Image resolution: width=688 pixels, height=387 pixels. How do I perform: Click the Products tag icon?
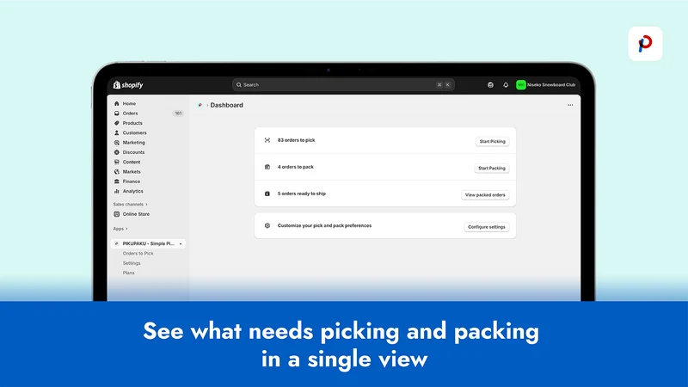[x=117, y=123]
